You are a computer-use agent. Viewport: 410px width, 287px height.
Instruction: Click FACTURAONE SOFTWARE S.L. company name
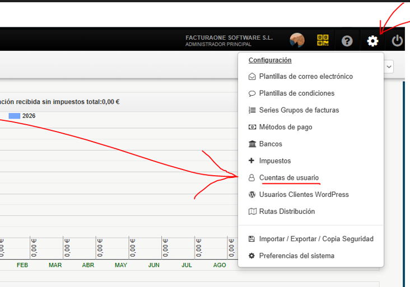click(229, 37)
